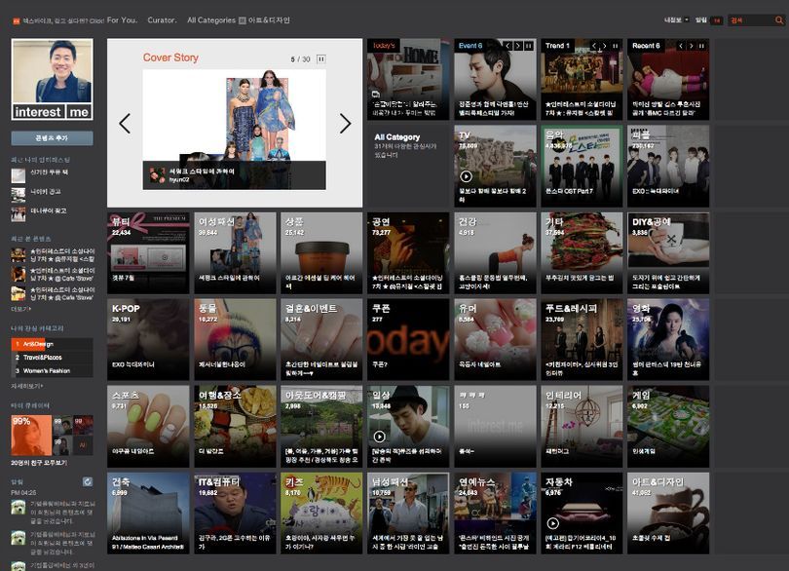
Task: Open the 게임 category tile
Action: coord(668,427)
